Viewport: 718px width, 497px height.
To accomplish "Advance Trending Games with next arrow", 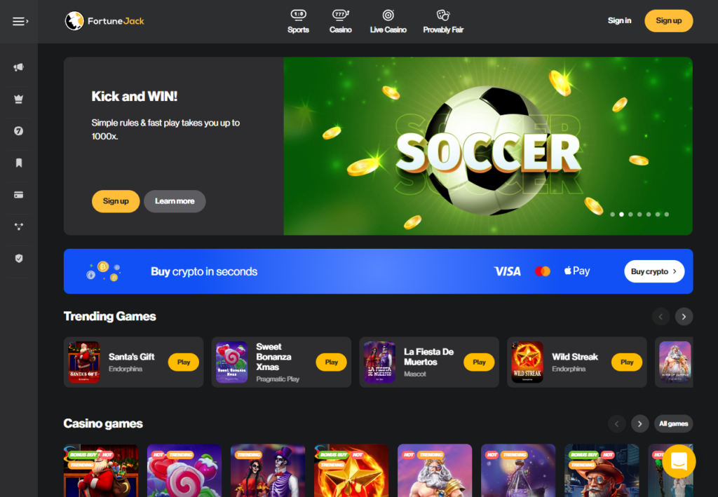I will point(684,317).
